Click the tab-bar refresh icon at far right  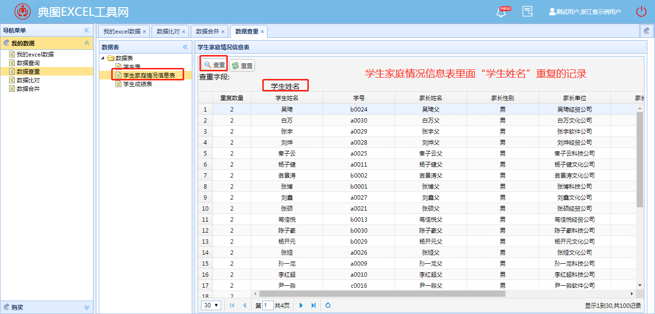[647, 31]
